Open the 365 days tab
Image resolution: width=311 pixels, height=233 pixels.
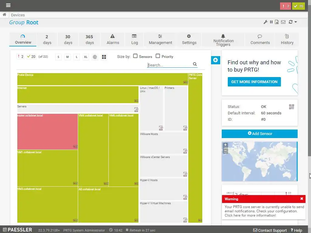90,39
